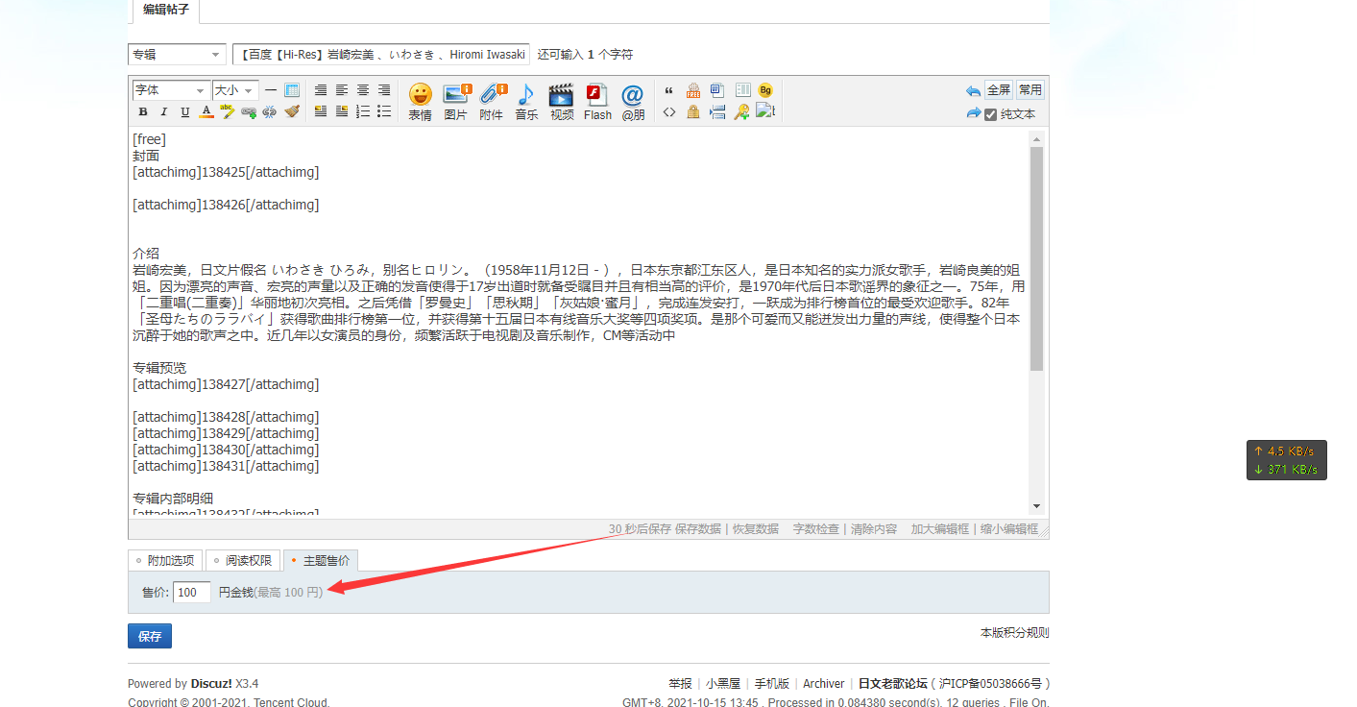Insert indent text icon
The image size is (1357, 707).
click(717, 111)
